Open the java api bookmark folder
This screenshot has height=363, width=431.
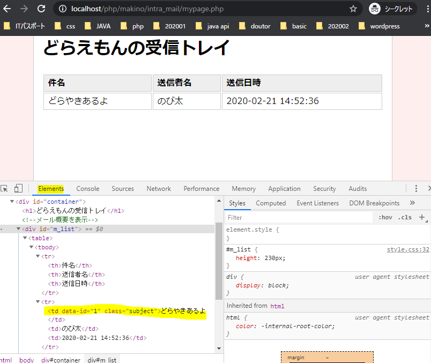[x=212, y=26]
